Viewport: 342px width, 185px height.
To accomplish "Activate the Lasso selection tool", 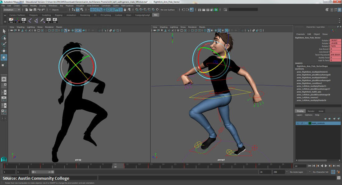I will [x=4, y=38].
